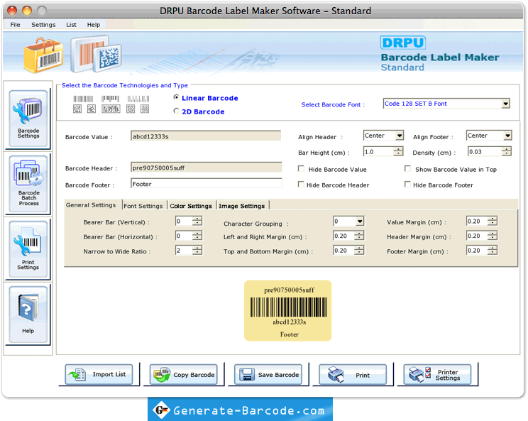Click the Value Margin stepper

point(493,221)
